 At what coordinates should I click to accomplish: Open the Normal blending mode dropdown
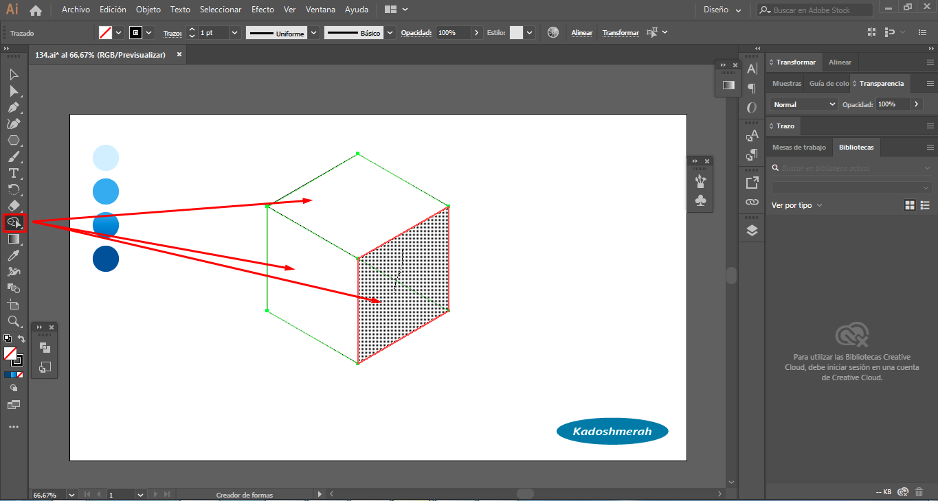[803, 104]
